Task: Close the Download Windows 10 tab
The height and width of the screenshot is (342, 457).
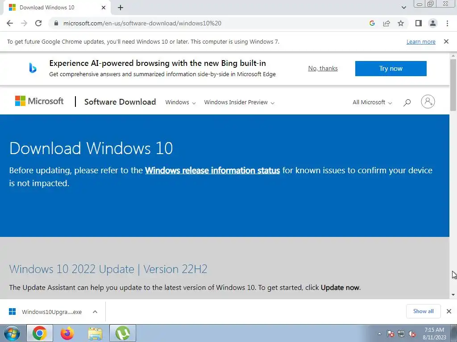Action: 104,8
